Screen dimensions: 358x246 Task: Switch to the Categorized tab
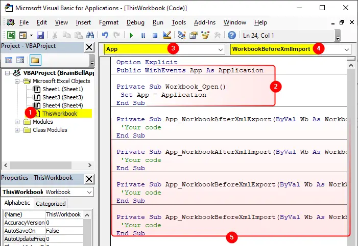click(x=51, y=204)
